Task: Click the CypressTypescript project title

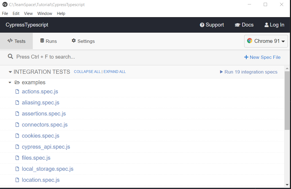Action: [27, 25]
